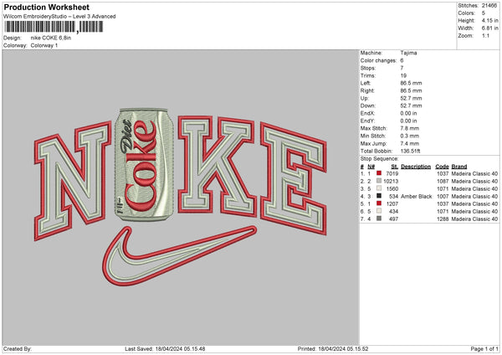
Task: Click the 'Up:' measurement label
Action: point(364,98)
